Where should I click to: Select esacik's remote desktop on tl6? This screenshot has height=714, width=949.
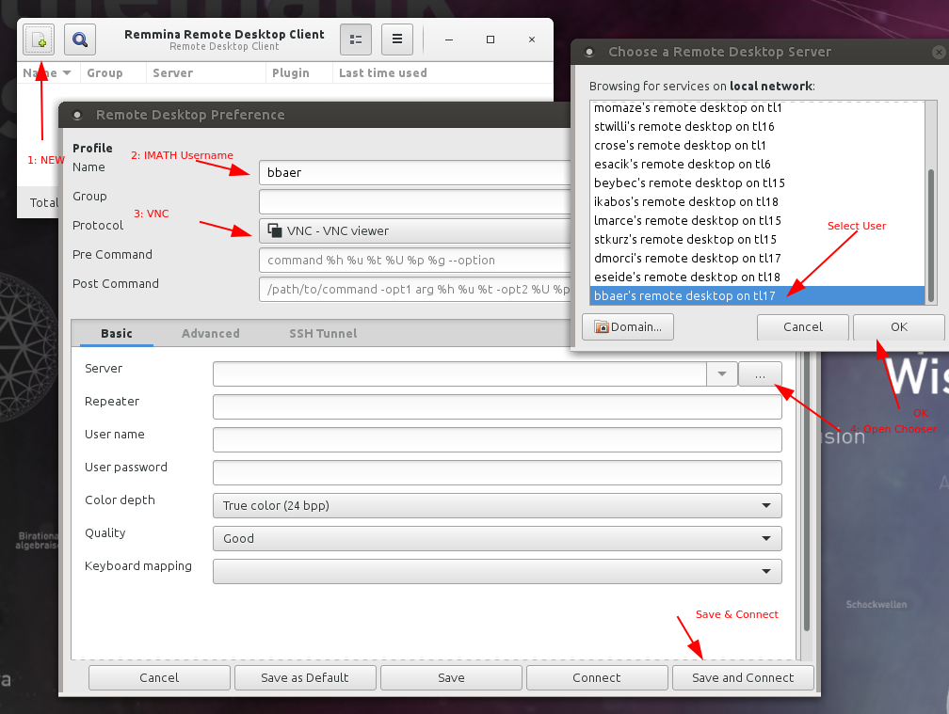pos(757,164)
